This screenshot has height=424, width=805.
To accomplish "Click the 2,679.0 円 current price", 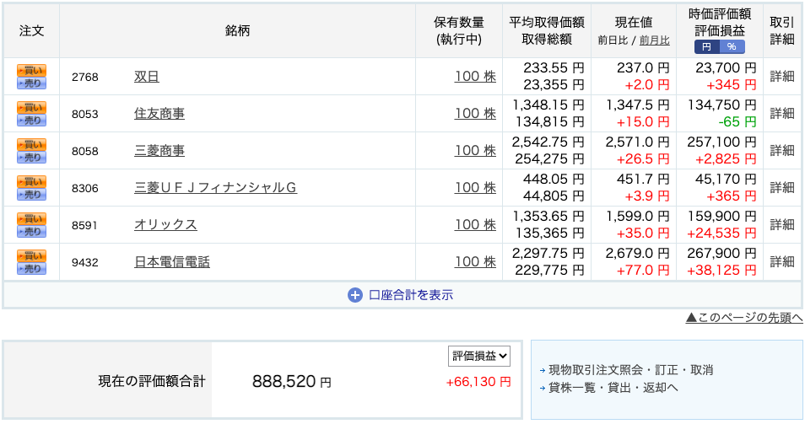I will [637, 253].
